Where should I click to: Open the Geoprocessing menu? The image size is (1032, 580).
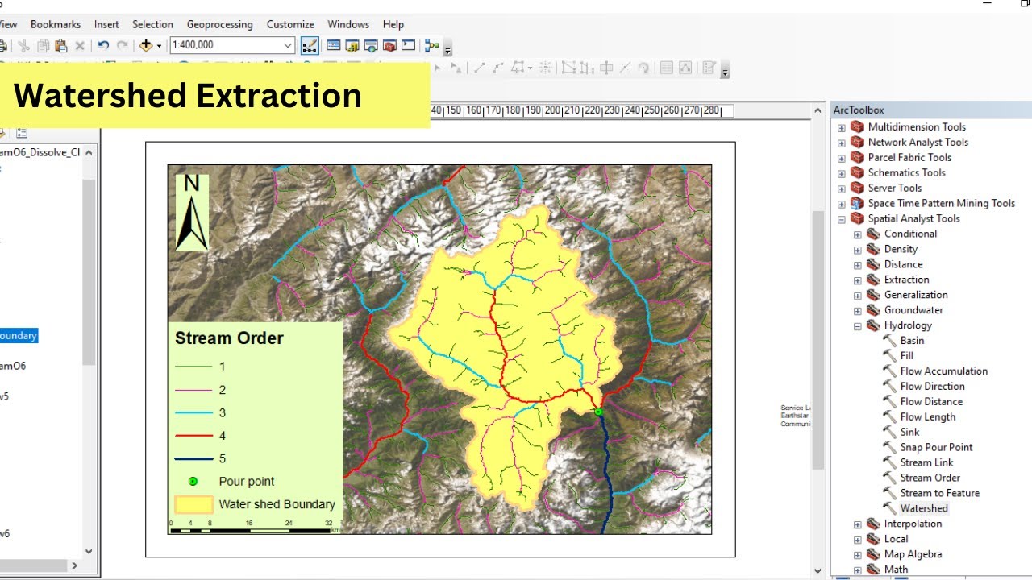pyautogui.click(x=219, y=24)
